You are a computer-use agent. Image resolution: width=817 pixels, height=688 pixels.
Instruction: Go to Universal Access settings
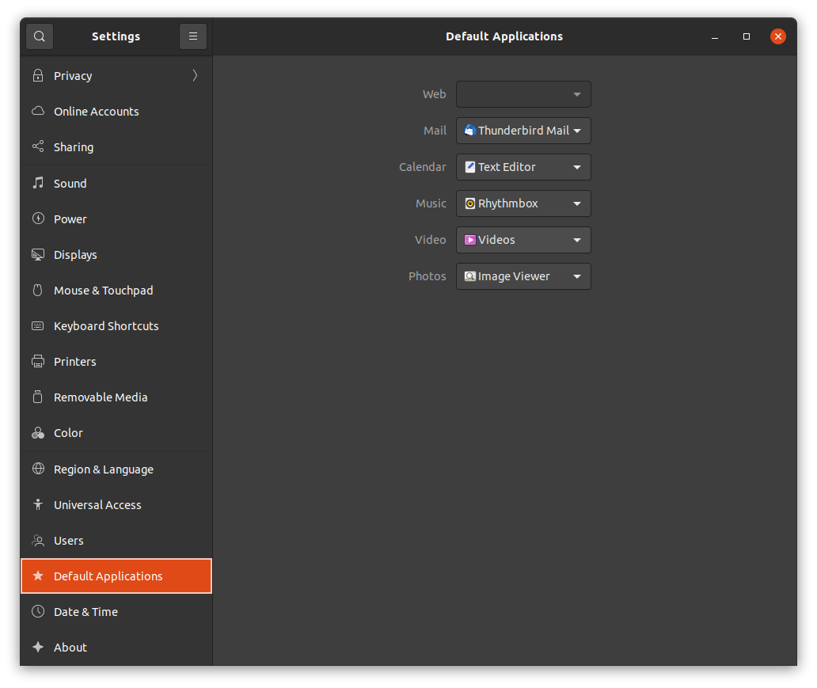(x=116, y=504)
